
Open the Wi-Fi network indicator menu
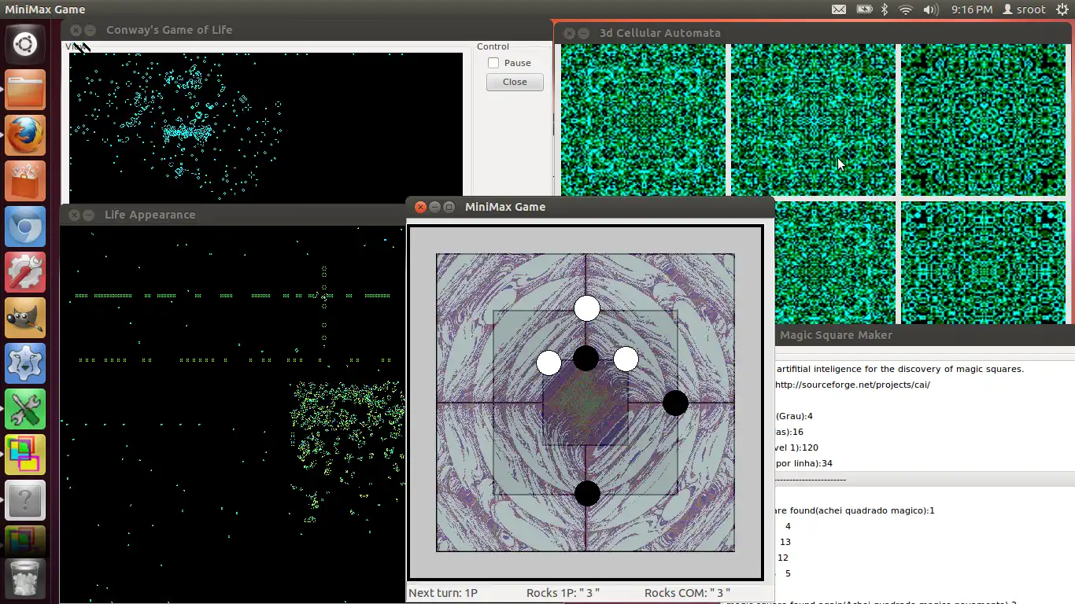pyautogui.click(x=906, y=9)
